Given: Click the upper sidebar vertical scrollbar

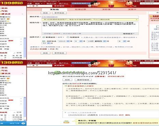Looking at the screenshot, I should [x=25, y=47].
